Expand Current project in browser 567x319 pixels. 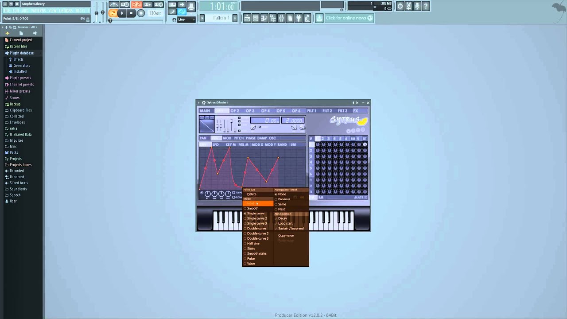(x=20, y=40)
